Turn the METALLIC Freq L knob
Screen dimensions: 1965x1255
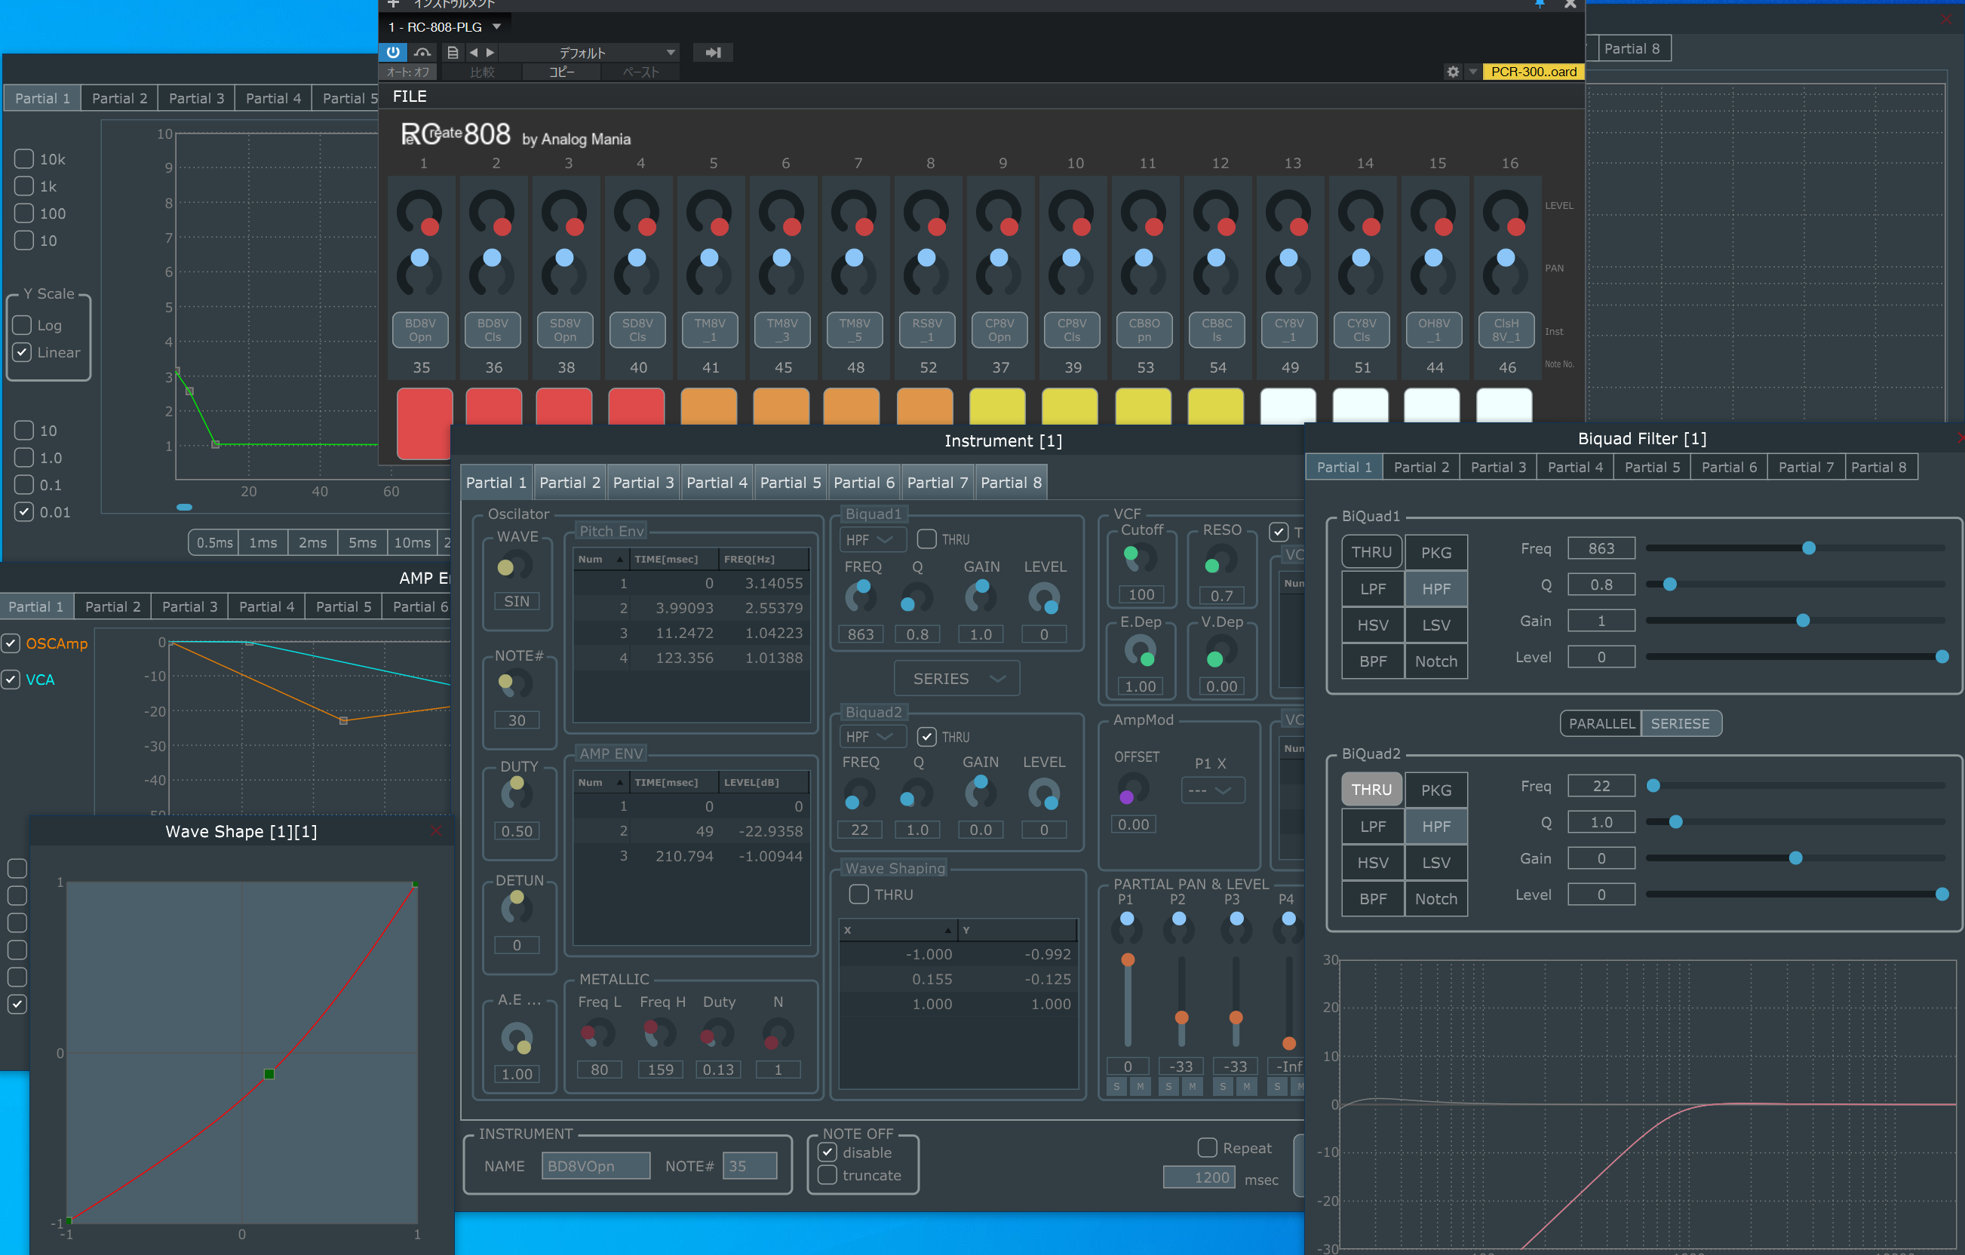(x=598, y=1035)
